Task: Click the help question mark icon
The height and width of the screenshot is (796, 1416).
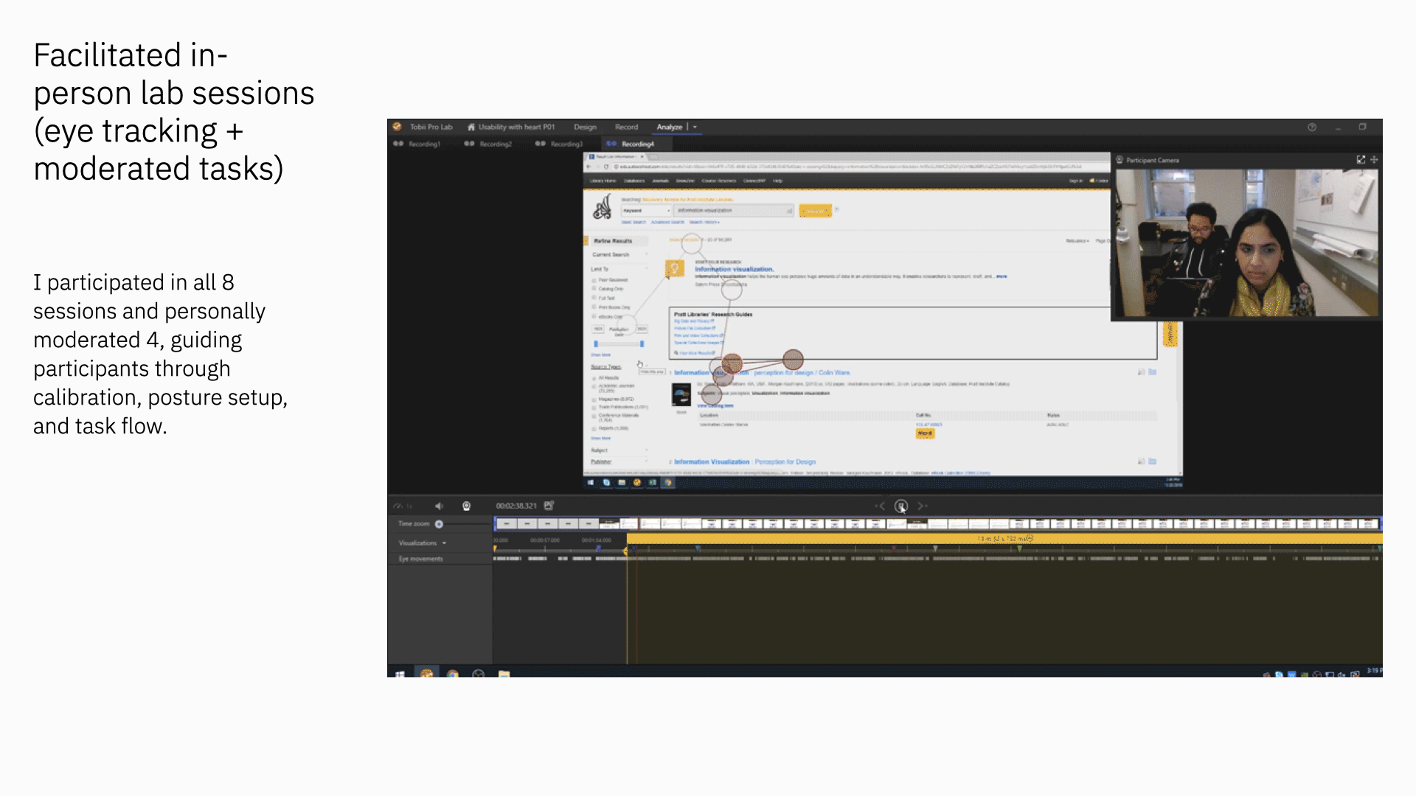Action: pos(1312,127)
